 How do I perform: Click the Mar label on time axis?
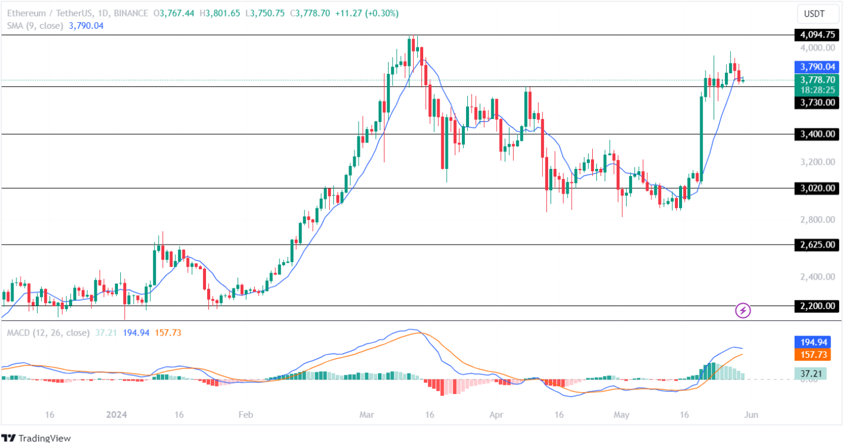tap(367, 415)
